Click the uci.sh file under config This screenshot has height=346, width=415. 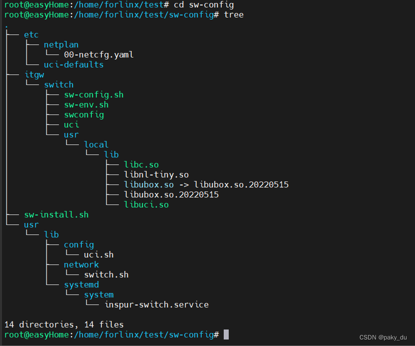click(x=98, y=254)
